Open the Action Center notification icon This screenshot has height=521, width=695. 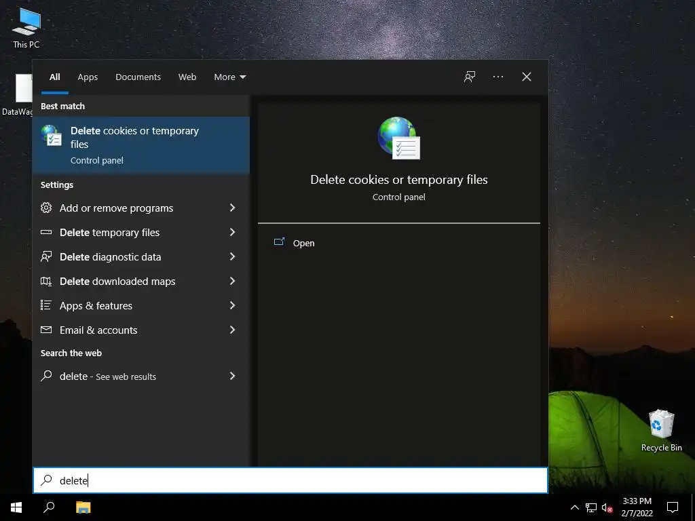pyautogui.click(x=673, y=507)
